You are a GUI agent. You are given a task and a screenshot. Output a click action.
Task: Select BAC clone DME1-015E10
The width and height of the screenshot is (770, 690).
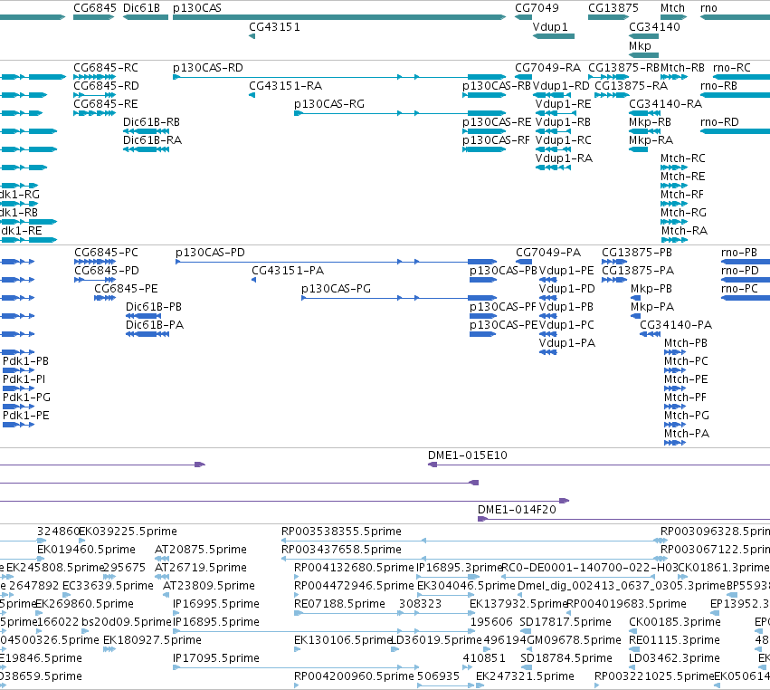[467, 455]
